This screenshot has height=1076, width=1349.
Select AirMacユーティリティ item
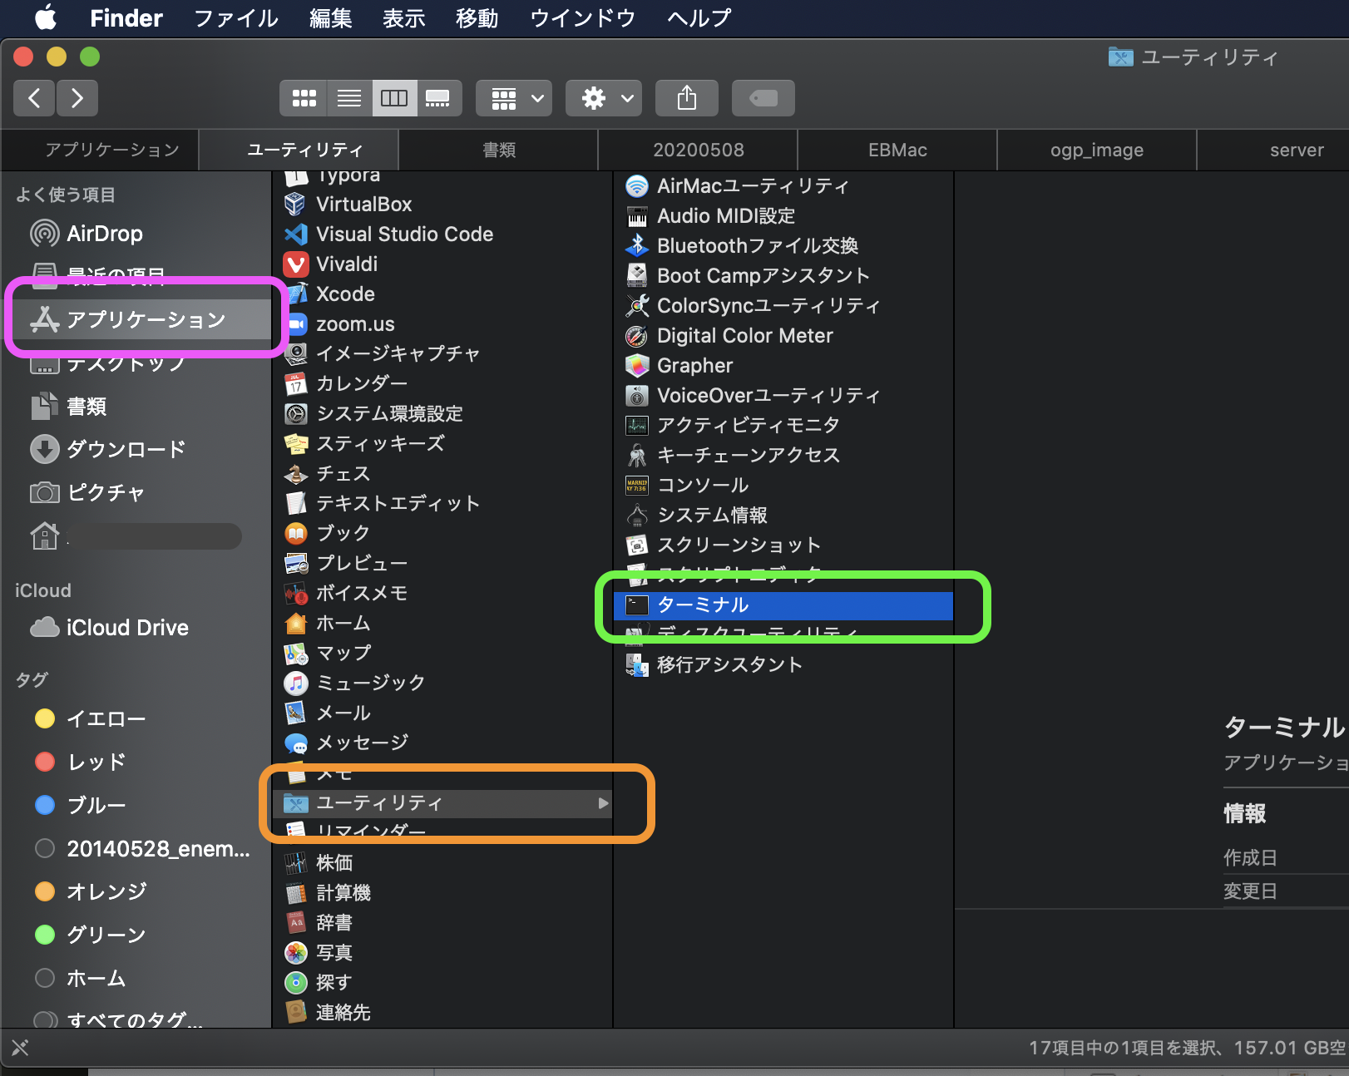click(783, 186)
